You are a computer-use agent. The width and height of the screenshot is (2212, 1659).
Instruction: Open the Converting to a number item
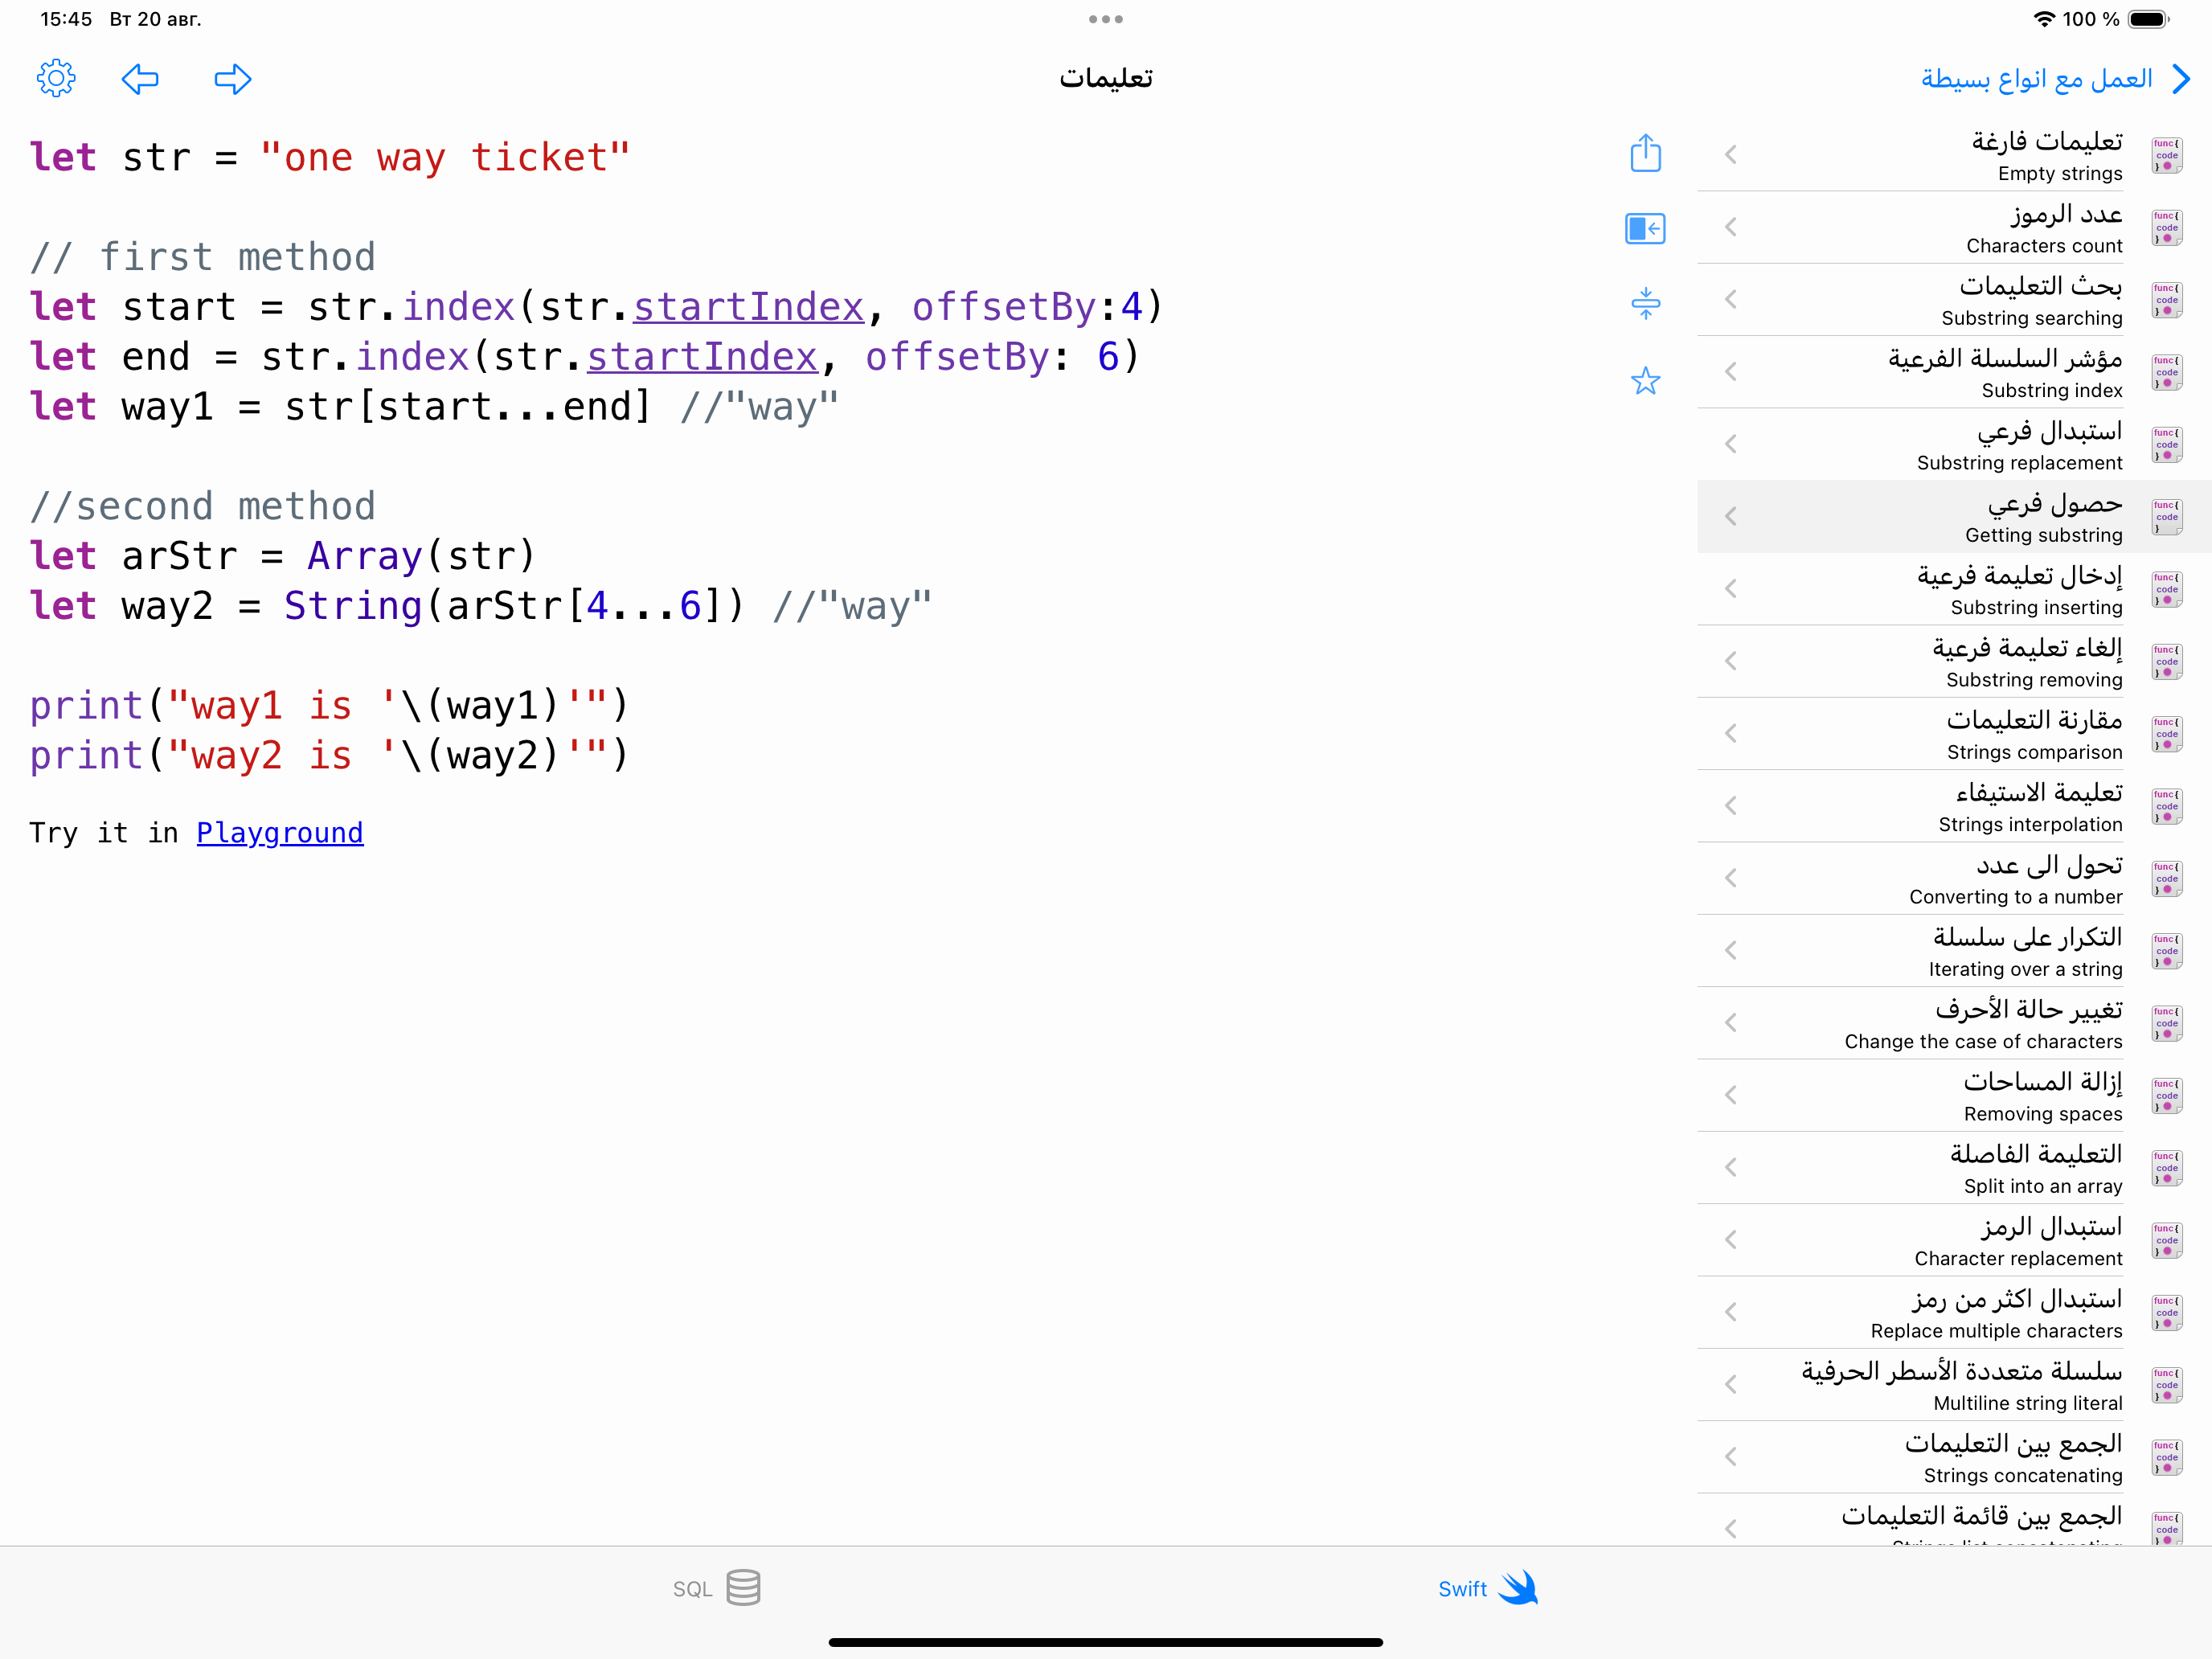1954,878
